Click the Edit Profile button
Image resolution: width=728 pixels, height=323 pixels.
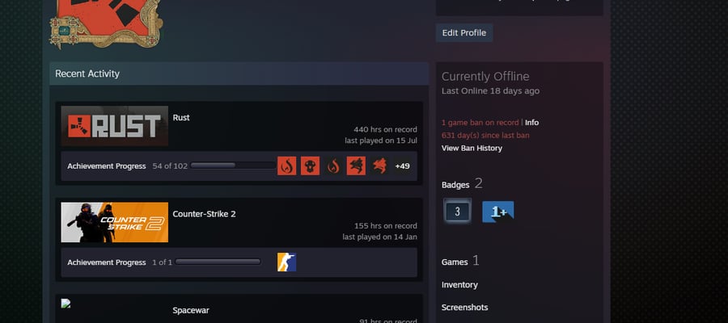(x=464, y=33)
